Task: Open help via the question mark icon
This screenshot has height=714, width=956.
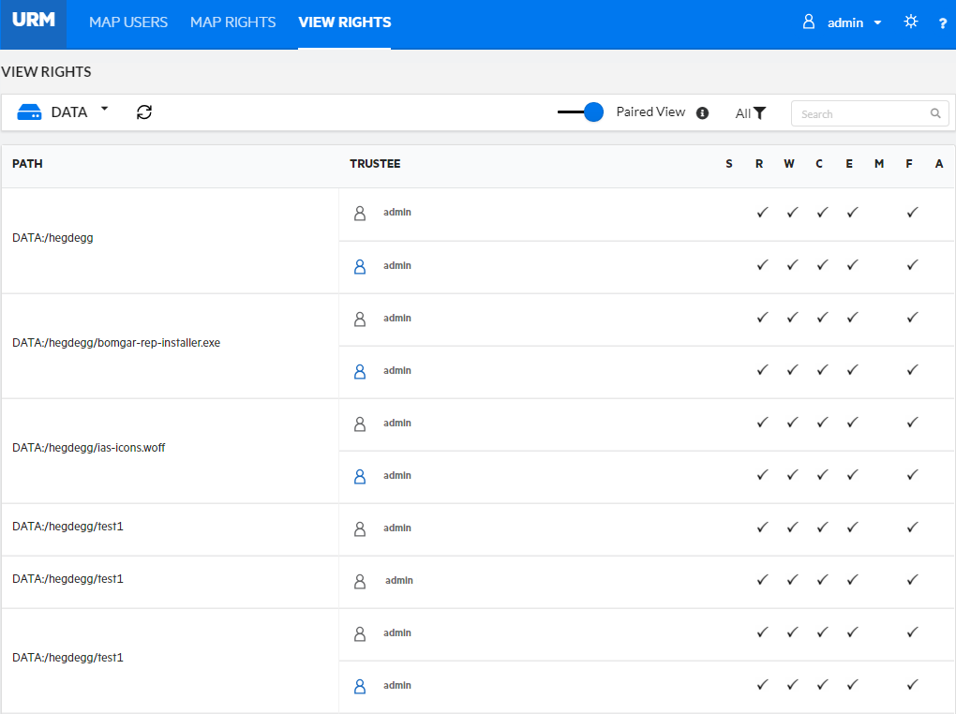Action: pyautogui.click(x=942, y=23)
